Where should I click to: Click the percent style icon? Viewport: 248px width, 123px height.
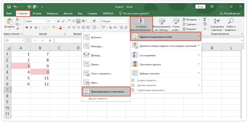coord(111,27)
